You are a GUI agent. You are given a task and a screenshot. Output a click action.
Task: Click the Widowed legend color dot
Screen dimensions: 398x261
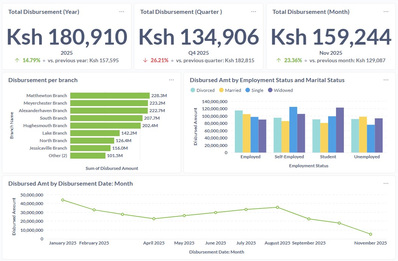(270, 90)
